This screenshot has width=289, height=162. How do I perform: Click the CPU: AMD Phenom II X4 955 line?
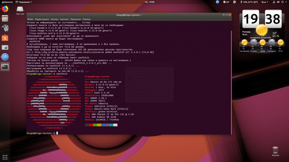[x=109, y=114]
